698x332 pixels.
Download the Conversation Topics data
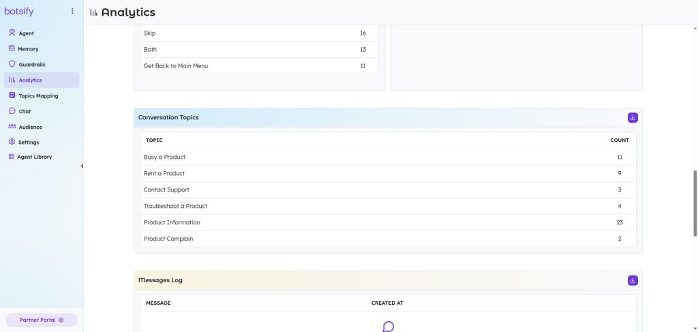pyautogui.click(x=633, y=117)
